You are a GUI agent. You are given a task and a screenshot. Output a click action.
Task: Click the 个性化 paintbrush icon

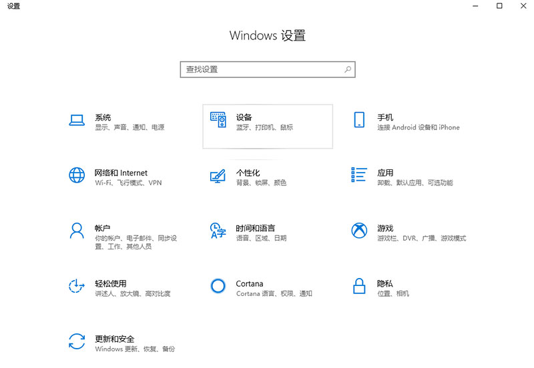coord(218,176)
